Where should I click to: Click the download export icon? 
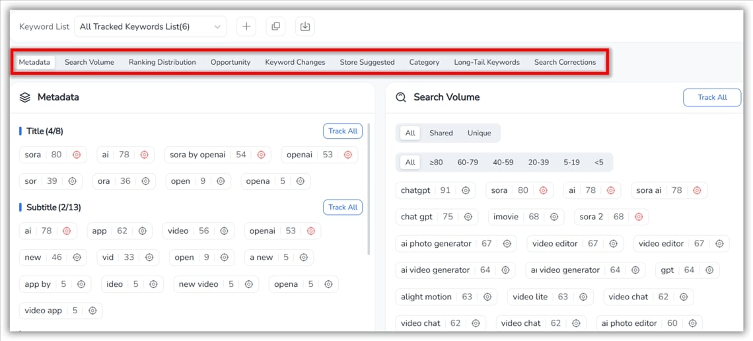pyautogui.click(x=305, y=26)
